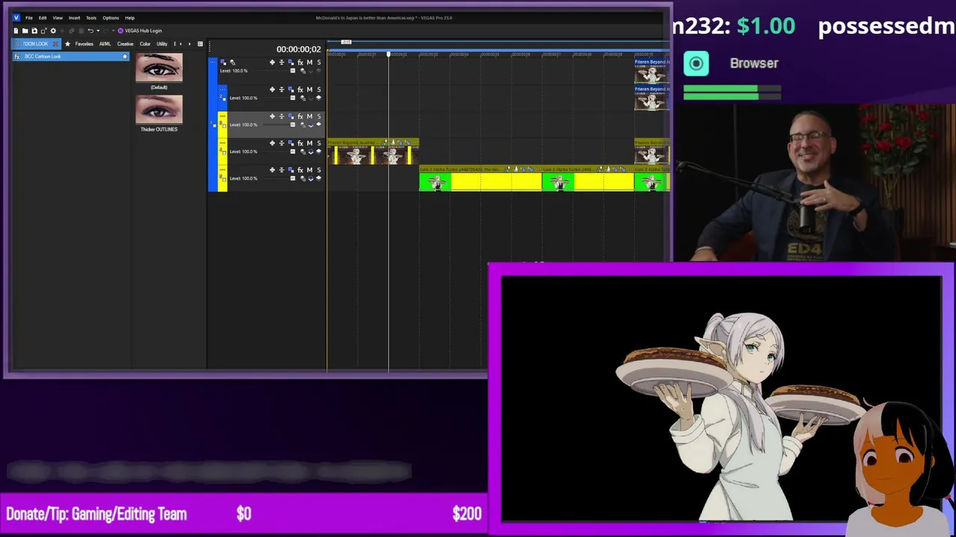Viewport: 956px width, 537px height.
Task: Open project Properties gear icon
Action: [x=53, y=31]
